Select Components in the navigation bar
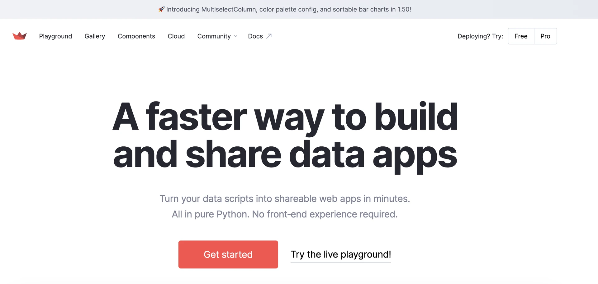The width and height of the screenshot is (598, 284). pos(136,36)
